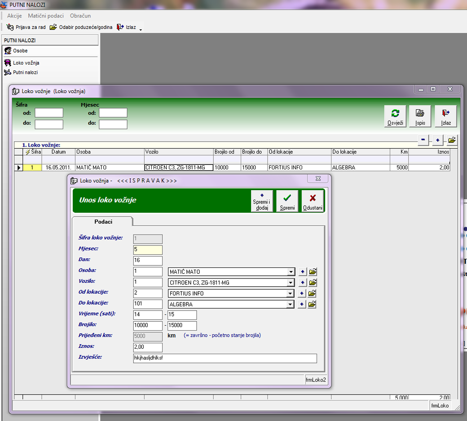467x421 pixels.
Task: Click the Iznos input field
Action: tap(148, 347)
